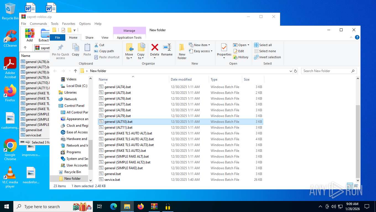This screenshot has width=376, height=212.
Task: Open Easy access dropdown
Action: click(201, 51)
